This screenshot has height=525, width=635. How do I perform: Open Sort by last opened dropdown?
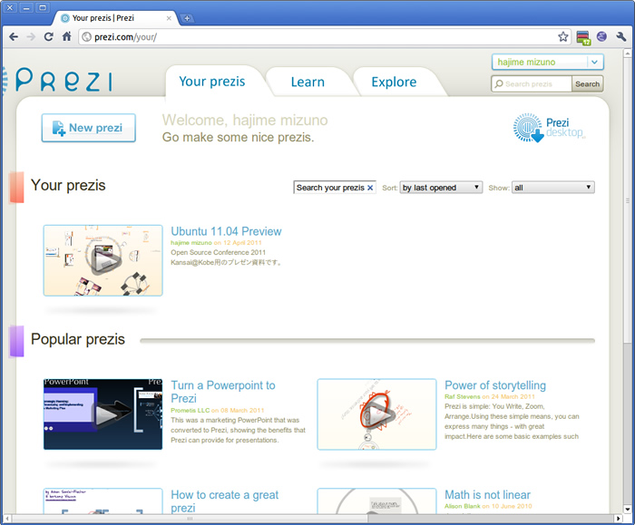coord(441,188)
